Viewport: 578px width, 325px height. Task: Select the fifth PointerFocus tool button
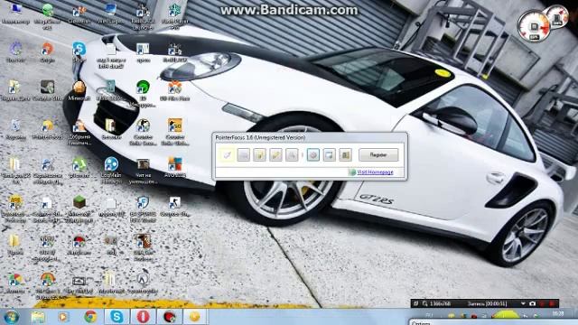coord(292,155)
